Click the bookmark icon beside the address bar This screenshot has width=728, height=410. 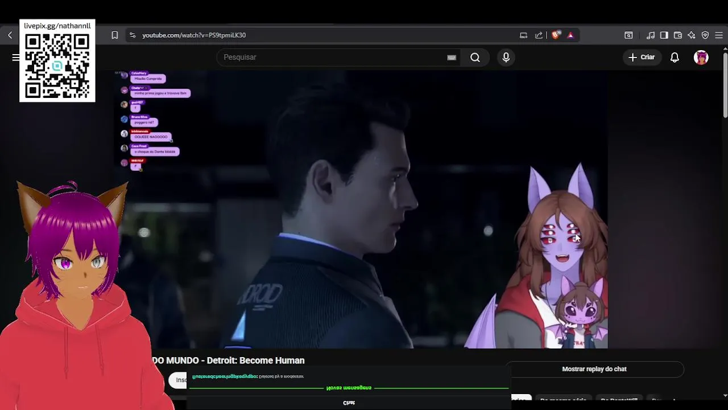pyautogui.click(x=114, y=35)
